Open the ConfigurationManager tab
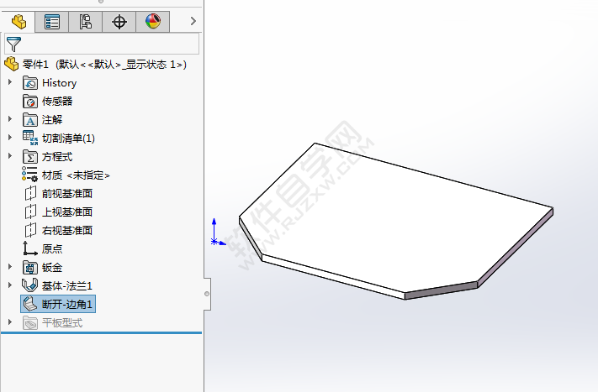The height and width of the screenshot is (392, 598). (x=85, y=21)
